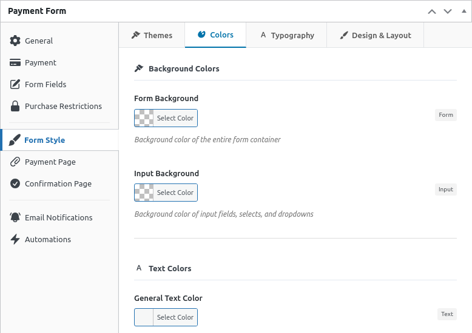472x333 pixels.
Task: Click the Purchase Restrictions lock icon
Action: click(x=15, y=106)
